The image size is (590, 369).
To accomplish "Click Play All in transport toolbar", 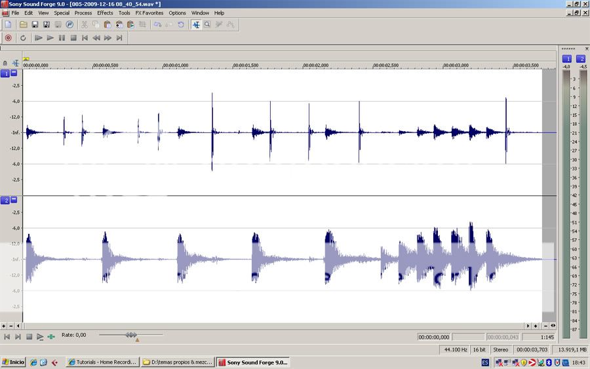I will tap(39, 38).
